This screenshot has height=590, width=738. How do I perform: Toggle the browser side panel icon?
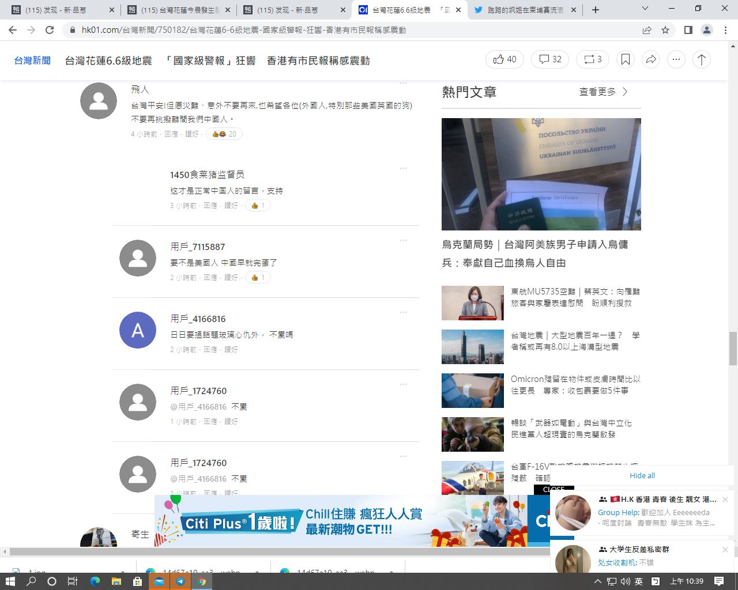point(688,30)
